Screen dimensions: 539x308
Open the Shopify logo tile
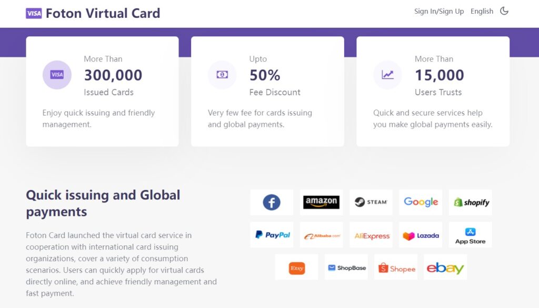coord(470,202)
